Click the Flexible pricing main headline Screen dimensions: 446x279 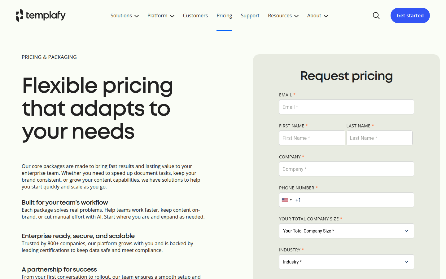click(x=98, y=108)
